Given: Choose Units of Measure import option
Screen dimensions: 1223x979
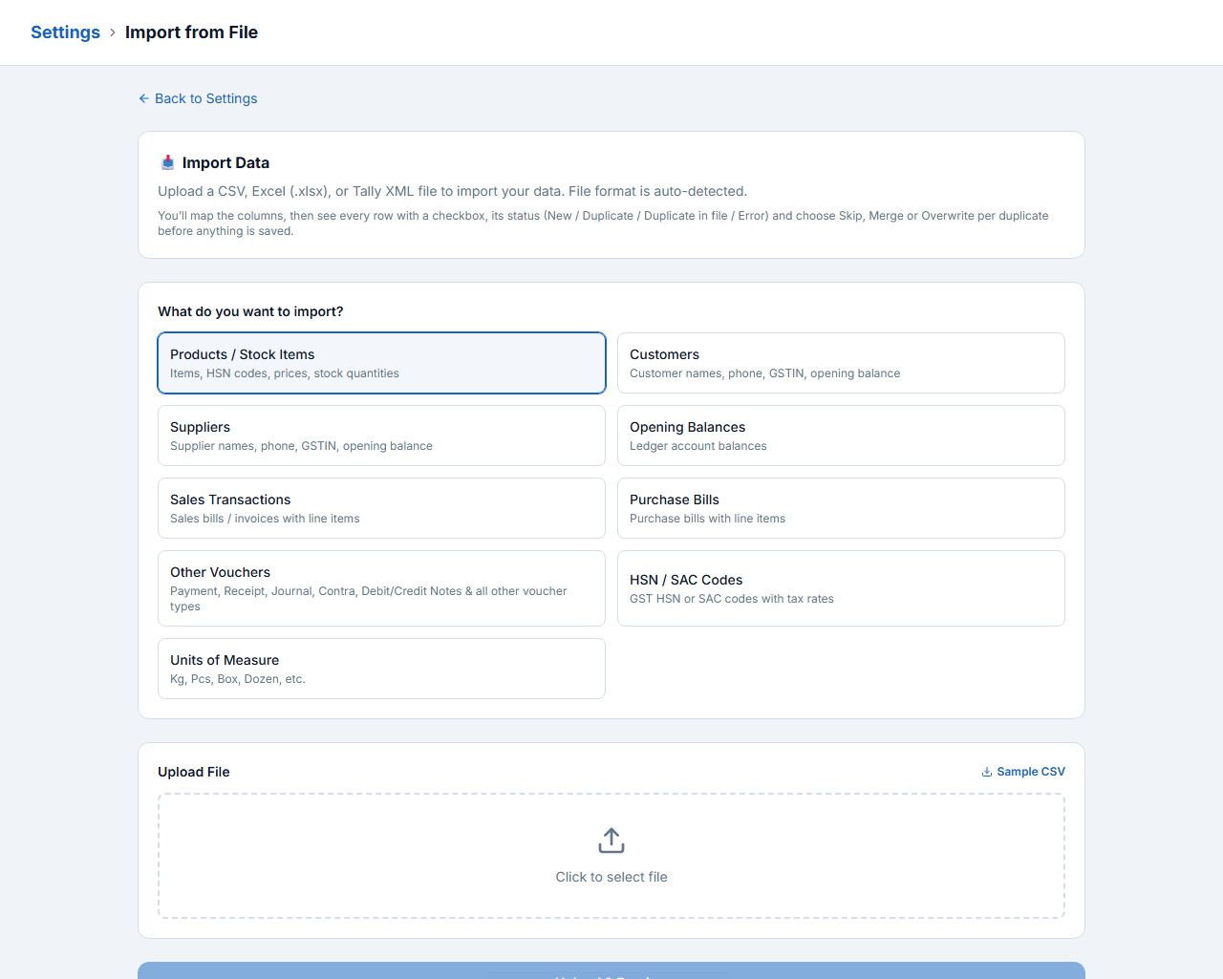Looking at the screenshot, I should (x=381, y=669).
